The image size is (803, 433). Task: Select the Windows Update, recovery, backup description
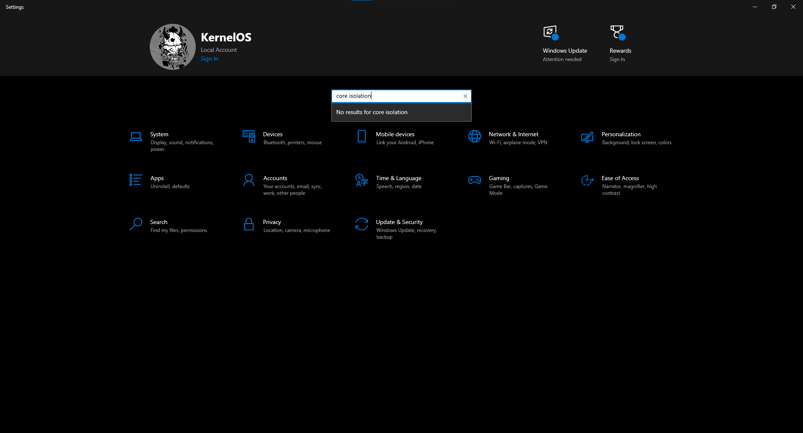(x=407, y=234)
